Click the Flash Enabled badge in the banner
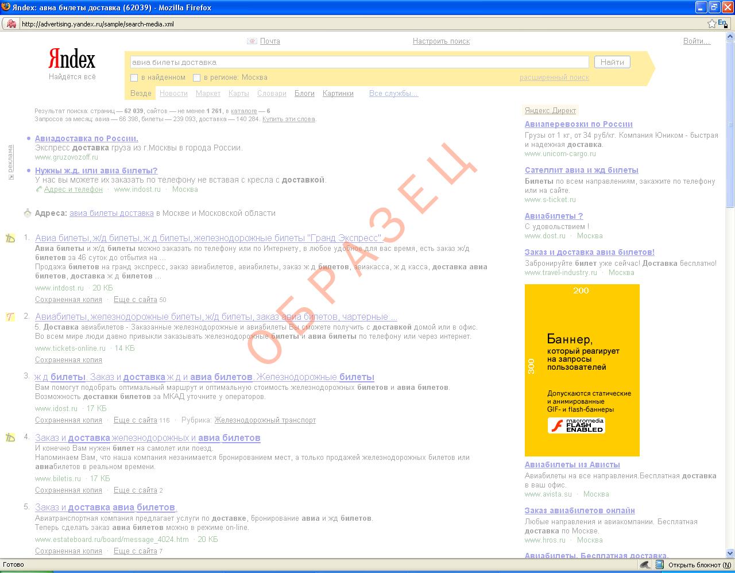 (576, 425)
